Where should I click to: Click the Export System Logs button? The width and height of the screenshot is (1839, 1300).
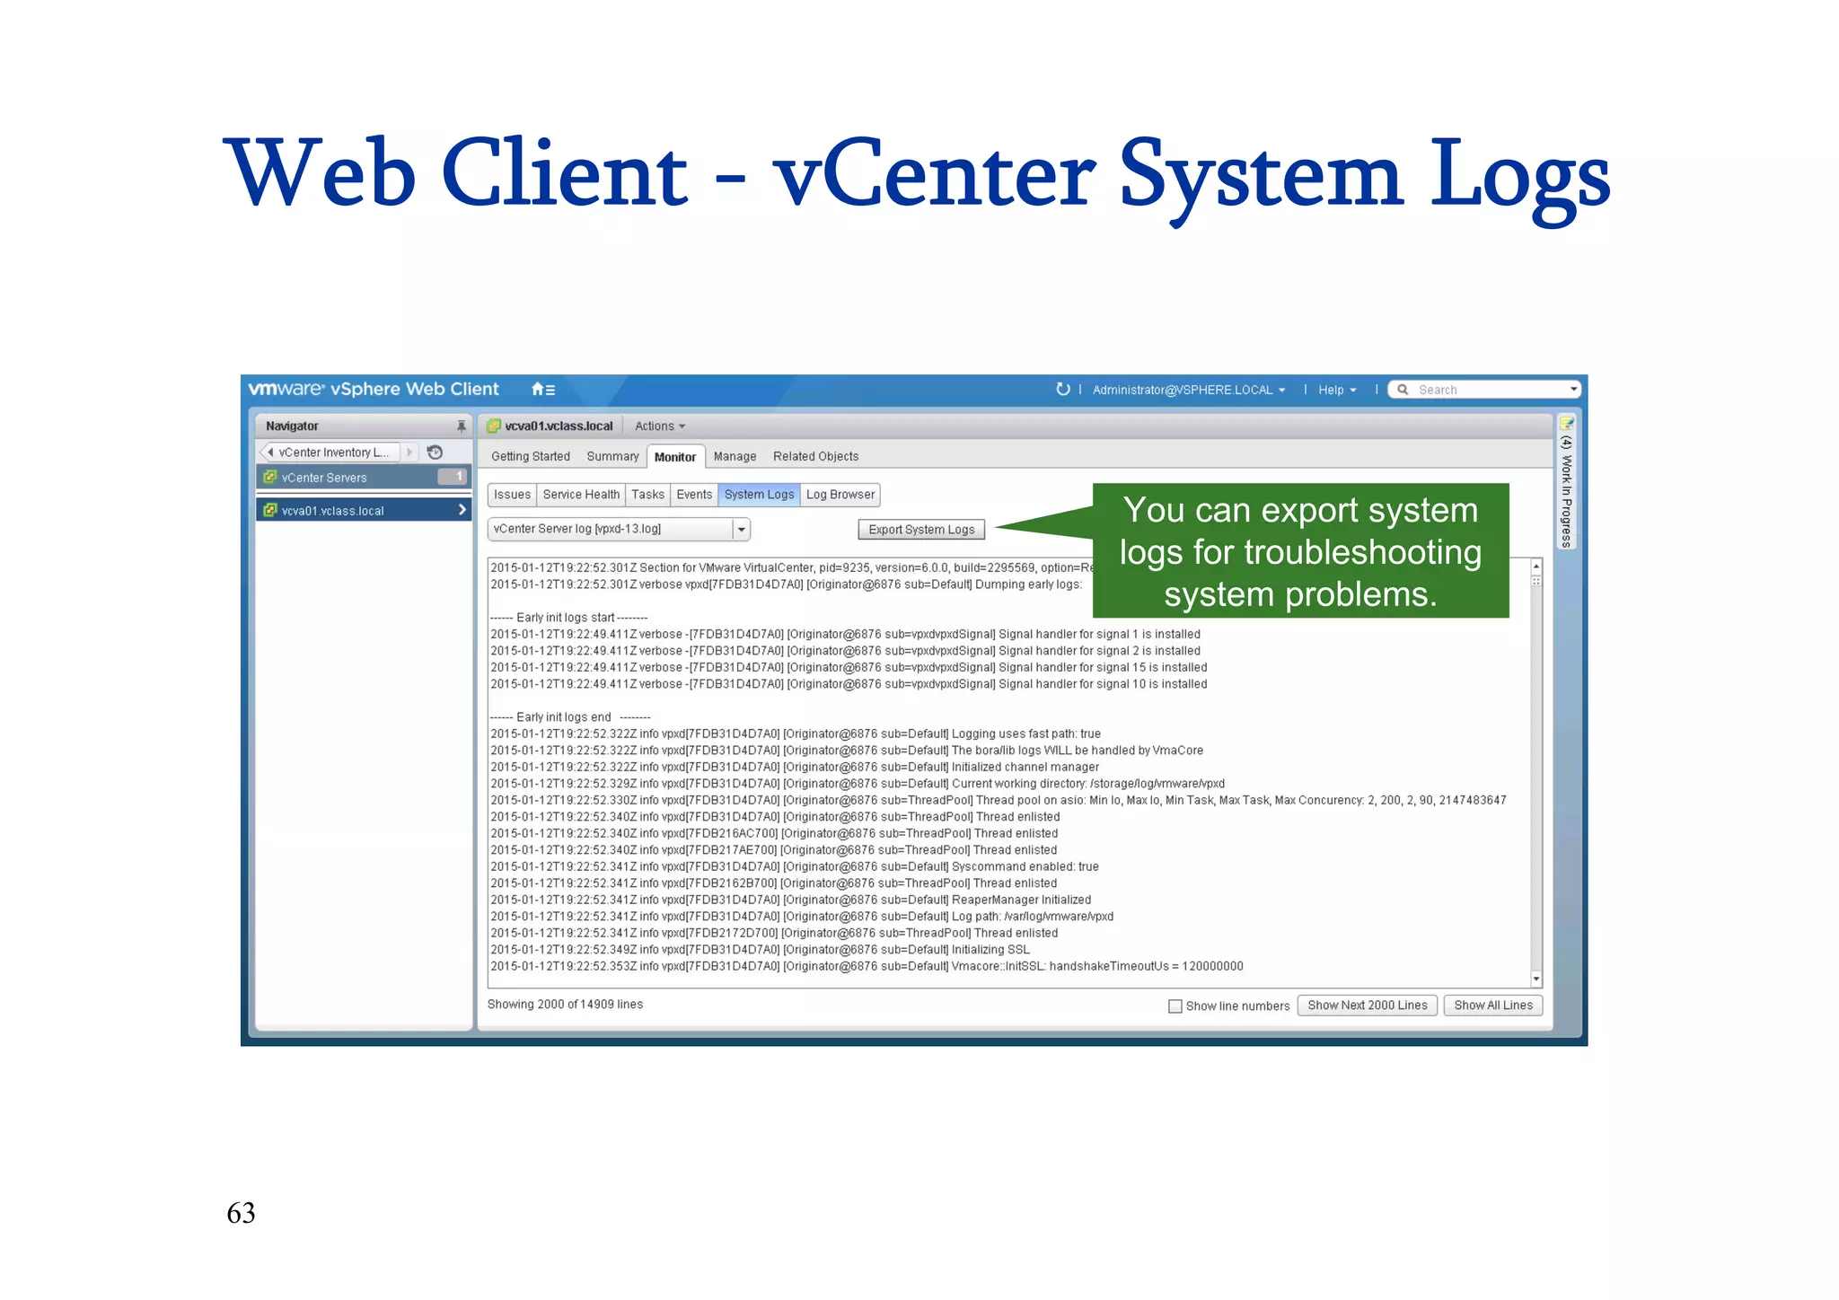(921, 530)
